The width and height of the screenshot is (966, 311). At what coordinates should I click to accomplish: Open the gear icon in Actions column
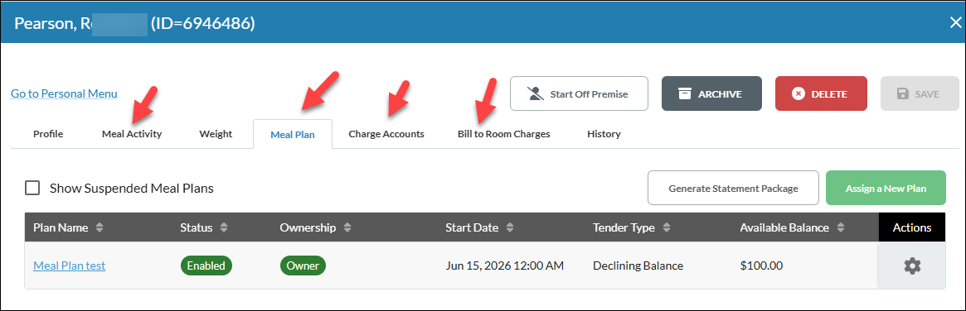(x=912, y=266)
